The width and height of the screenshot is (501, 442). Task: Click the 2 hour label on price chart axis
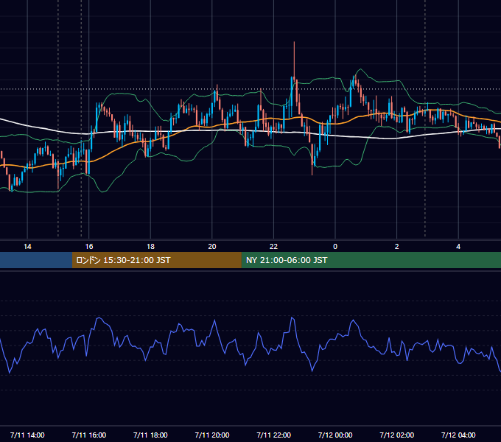pos(397,247)
